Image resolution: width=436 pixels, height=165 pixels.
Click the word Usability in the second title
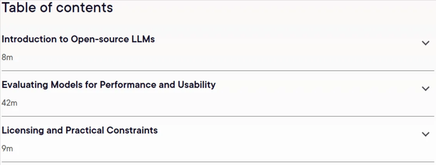(x=196, y=85)
